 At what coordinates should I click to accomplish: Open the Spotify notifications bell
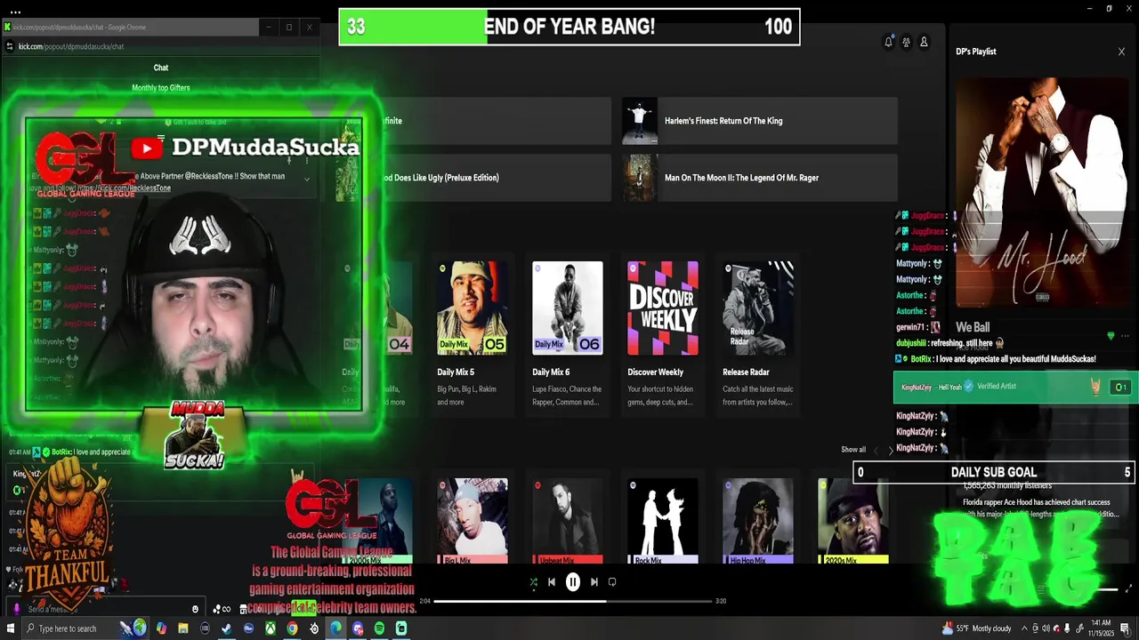tap(888, 42)
